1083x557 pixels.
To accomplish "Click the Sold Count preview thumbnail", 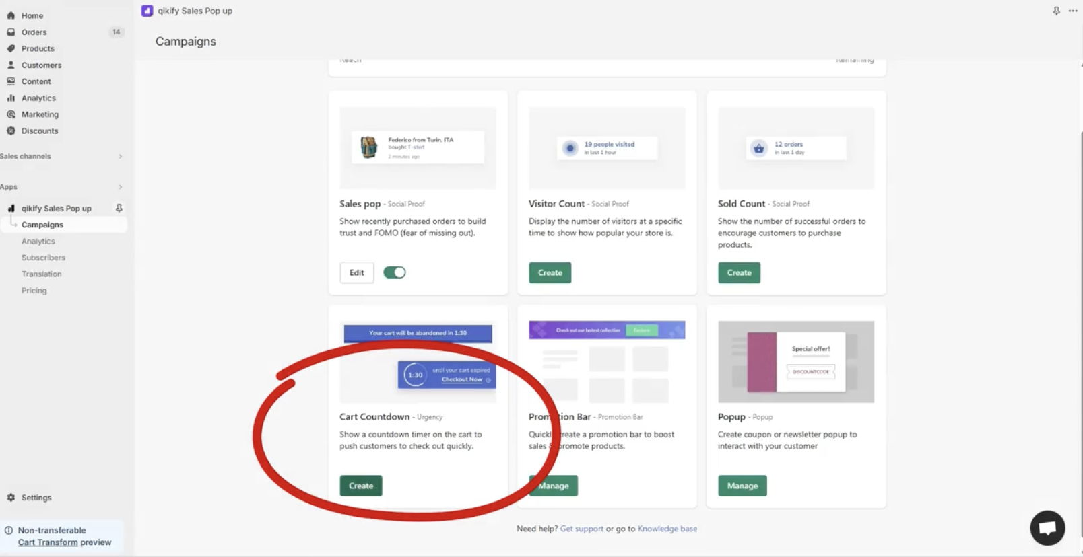I will point(796,148).
